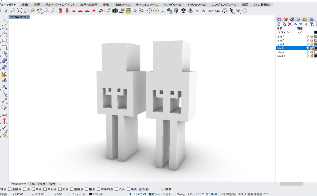
Task: Click the camera capture viewport icon
Action: 115,11
